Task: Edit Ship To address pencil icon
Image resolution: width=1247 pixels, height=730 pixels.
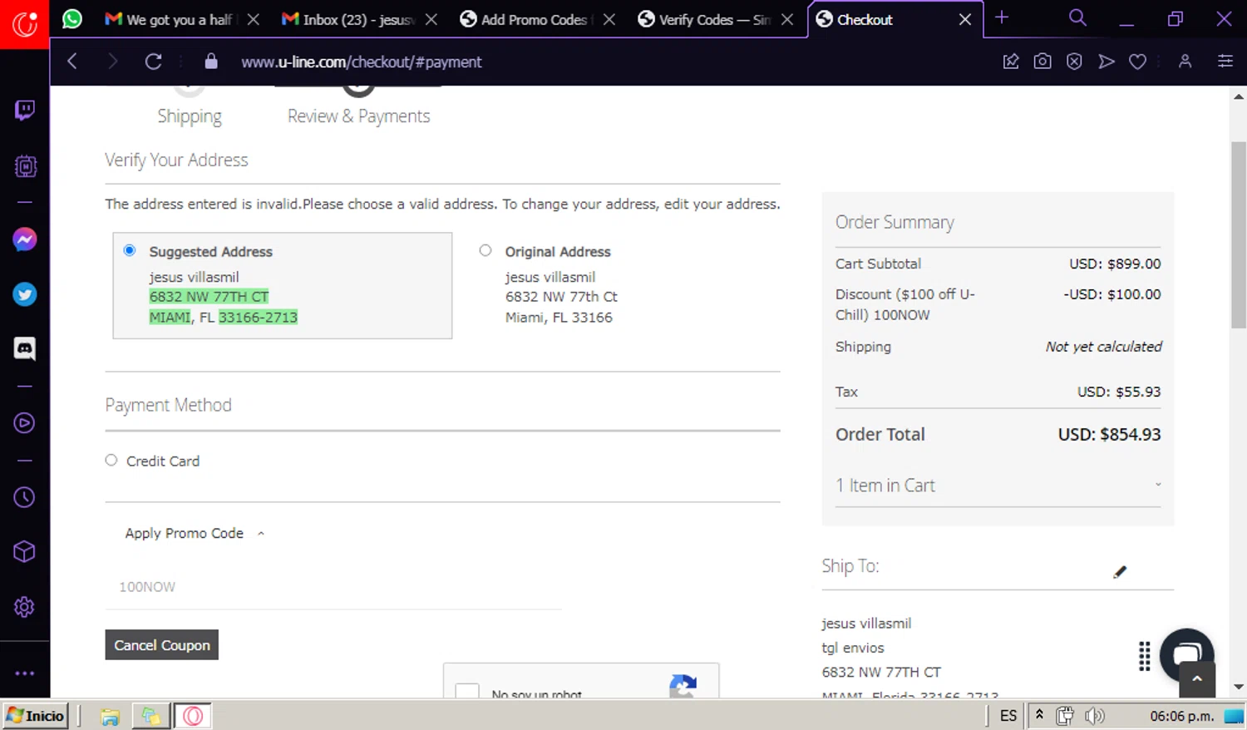Action: coord(1120,572)
